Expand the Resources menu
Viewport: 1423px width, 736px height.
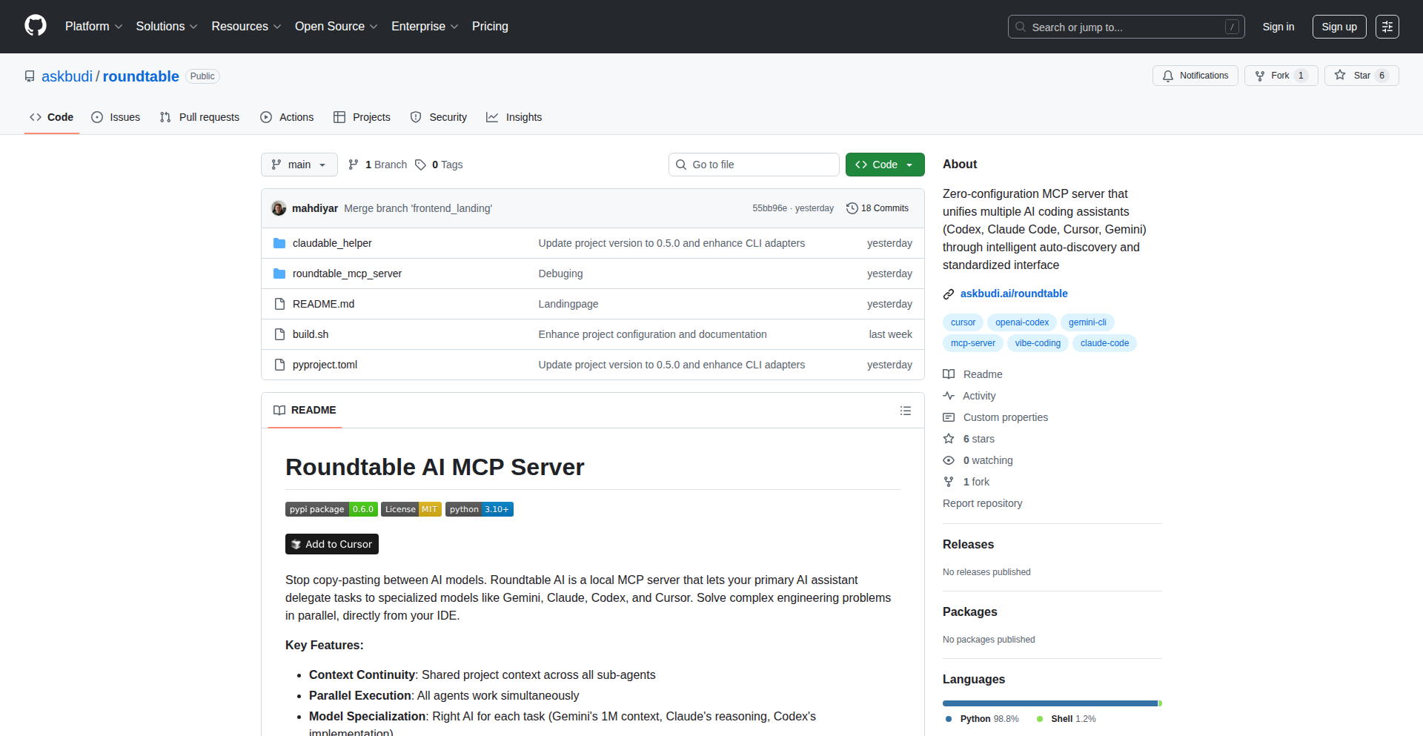point(246,27)
